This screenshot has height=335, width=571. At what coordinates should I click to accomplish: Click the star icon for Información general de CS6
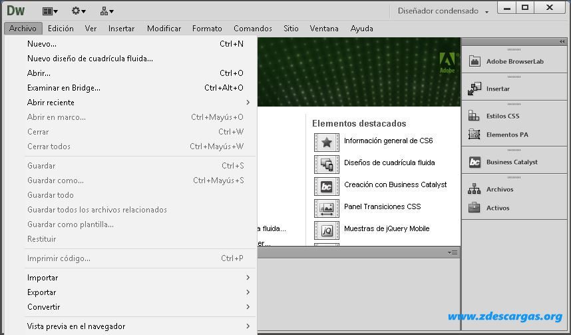pyautogui.click(x=327, y=142)
